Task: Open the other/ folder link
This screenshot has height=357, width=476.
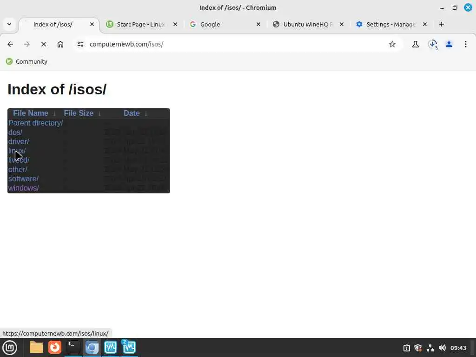Action: click(x=18, y=169)
